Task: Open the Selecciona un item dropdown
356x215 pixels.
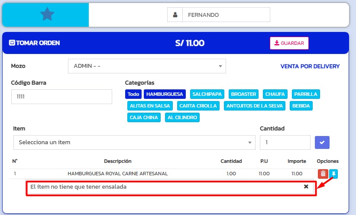Action: (x=134, y=142)
